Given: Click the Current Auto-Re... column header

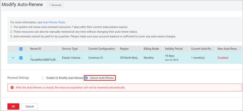Looking at the screenshot, I should (202, 49).
